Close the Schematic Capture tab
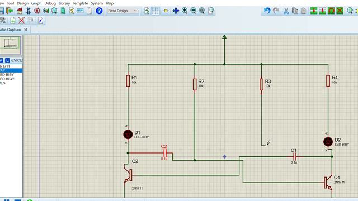This screenshot has height=201, width=358. click(26, 30)
